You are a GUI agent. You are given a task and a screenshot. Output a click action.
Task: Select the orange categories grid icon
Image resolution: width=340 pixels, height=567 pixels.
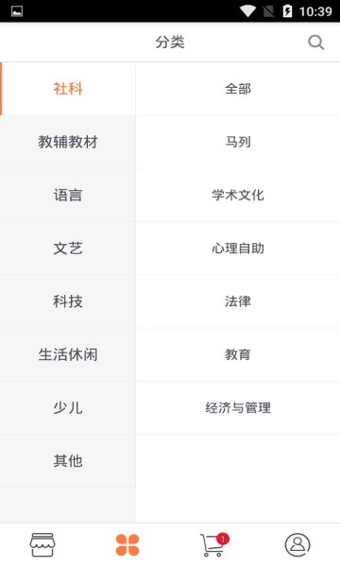[127, 545]
